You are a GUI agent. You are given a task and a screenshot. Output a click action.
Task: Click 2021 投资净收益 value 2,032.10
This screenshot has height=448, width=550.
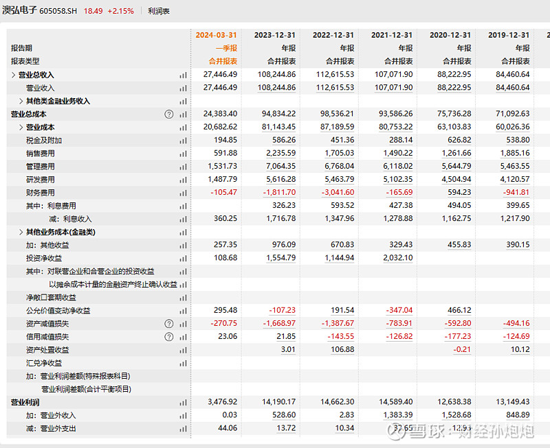[x=398, y=258]
